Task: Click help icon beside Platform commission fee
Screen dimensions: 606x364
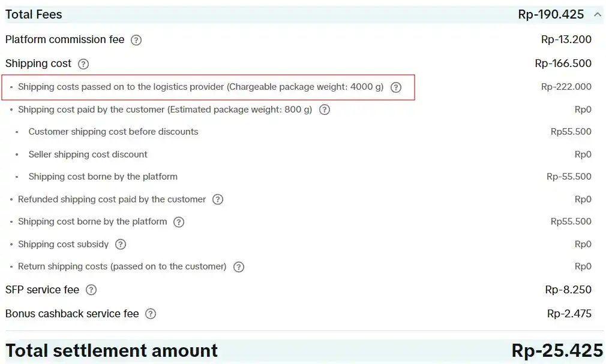Action: [x=136, y=40]
